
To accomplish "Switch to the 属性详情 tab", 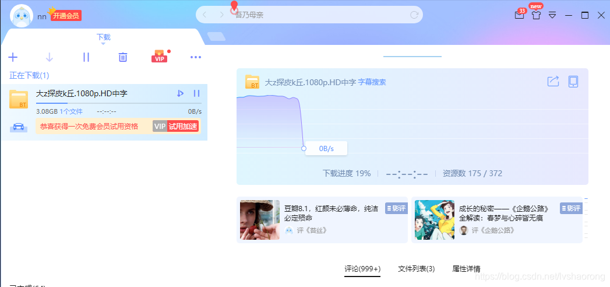I will pos(466,269).
